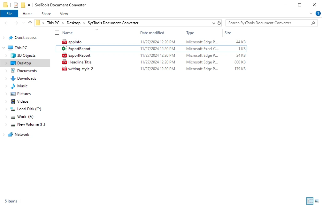Click the 44 KB size cell
The height and width of the screenshot is (205, 322).
click(241, 42)
